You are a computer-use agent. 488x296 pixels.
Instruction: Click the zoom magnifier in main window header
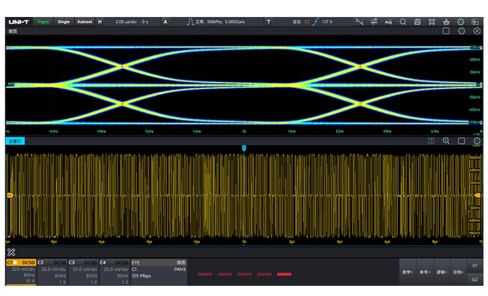(446, 141)
